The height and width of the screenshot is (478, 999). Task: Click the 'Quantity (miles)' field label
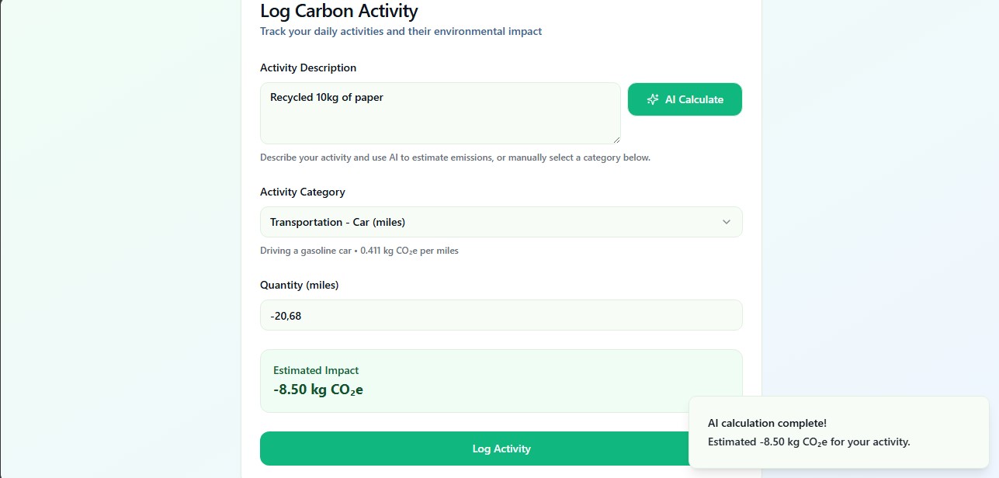299,285
